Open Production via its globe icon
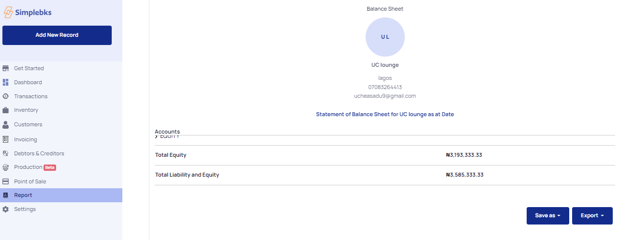620x240 pixels. click(6, 167)
